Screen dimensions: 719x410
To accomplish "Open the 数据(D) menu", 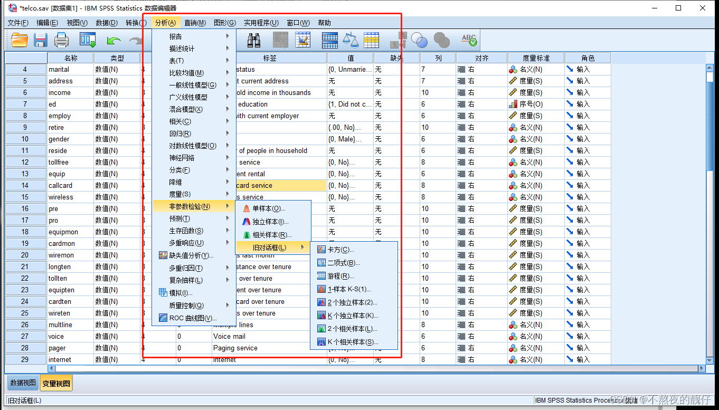I will (107, 23).
